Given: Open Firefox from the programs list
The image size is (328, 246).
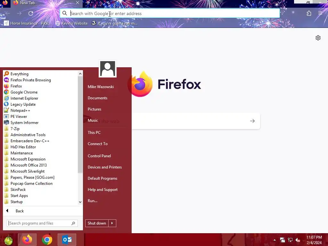Looking at the screenshot, I should click(x=16, y=86).
